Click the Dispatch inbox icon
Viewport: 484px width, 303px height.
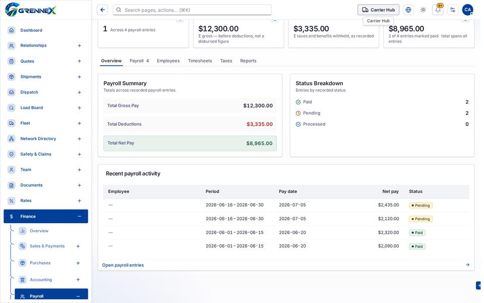click(12, 92)
